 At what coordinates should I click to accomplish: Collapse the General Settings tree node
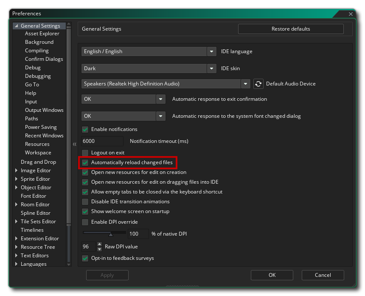point(16,26)
